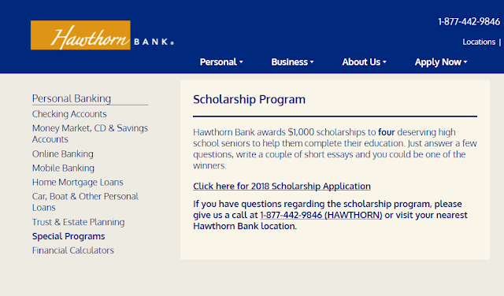Viewport: 504px width, 296px height.
Task: Open the Locations link in header
Action: pyautogui.click(x=479, y=42)
